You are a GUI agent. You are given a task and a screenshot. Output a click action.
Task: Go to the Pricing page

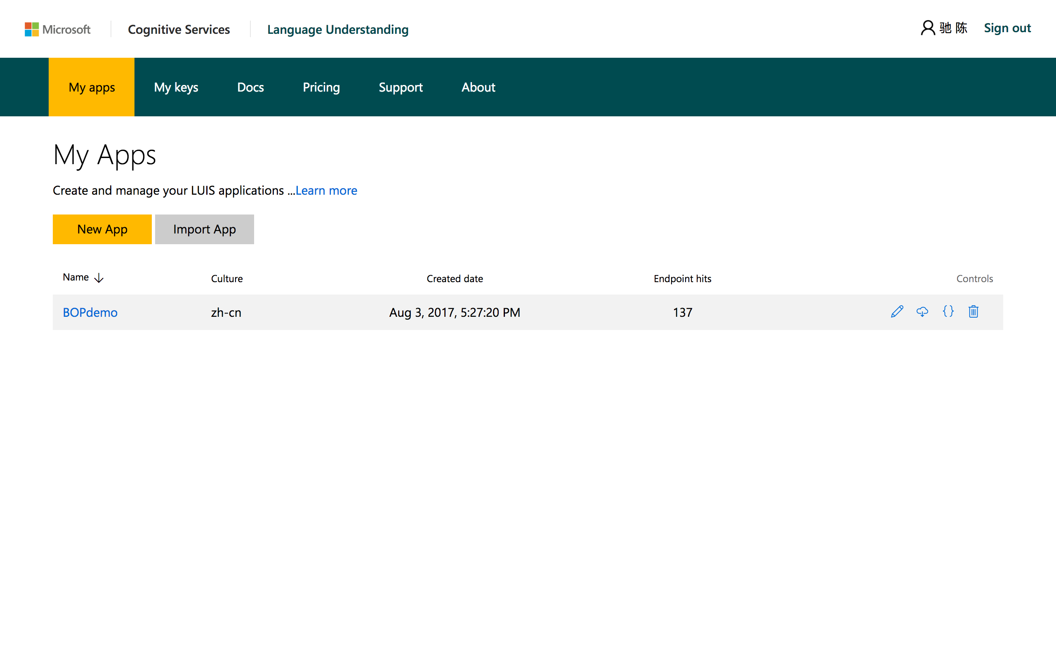coord(321,87)
